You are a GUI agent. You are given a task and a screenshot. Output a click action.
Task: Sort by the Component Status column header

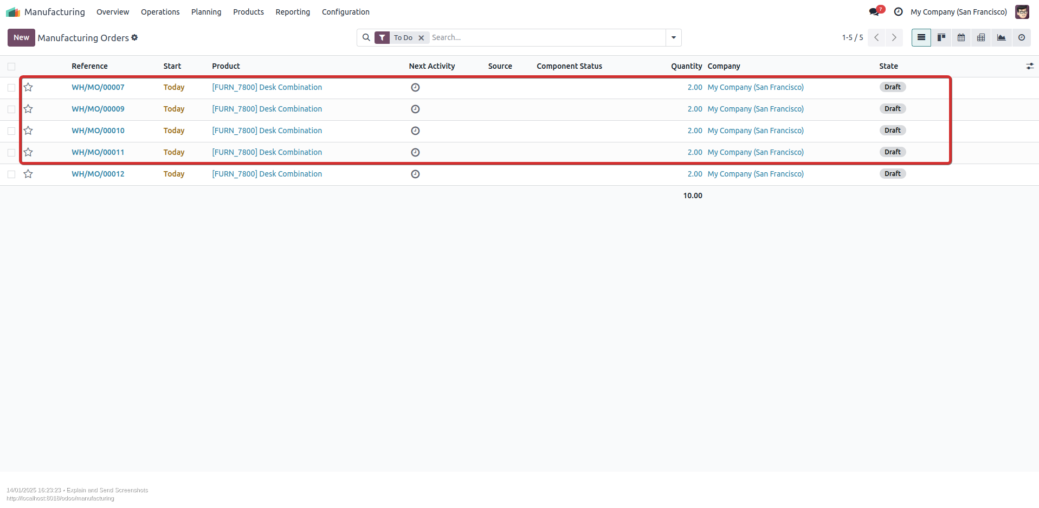click(x=569, y=66)
